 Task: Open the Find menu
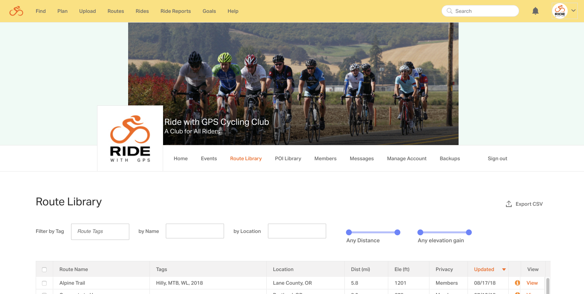pyautogui.click(x=41, y=11)
